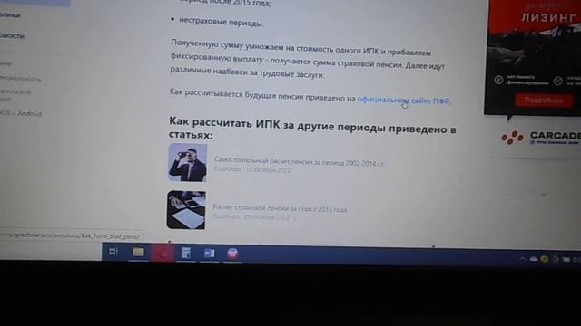581x326 pixels.
Task: Click the status bar URL preview
Action: click(x=70, y=235)
